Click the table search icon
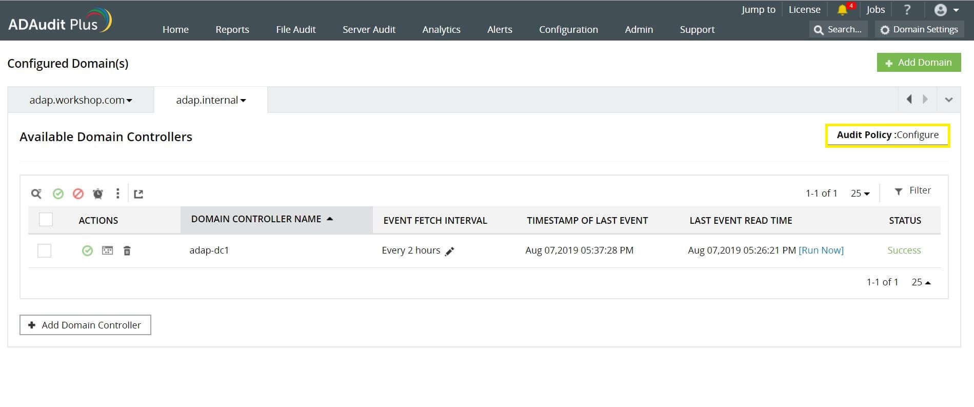 (36, 193)
